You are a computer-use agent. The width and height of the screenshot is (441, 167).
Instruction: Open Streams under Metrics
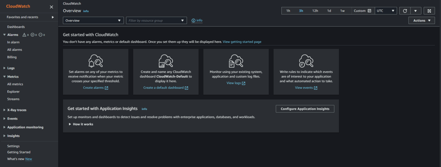tap(13, 99)
